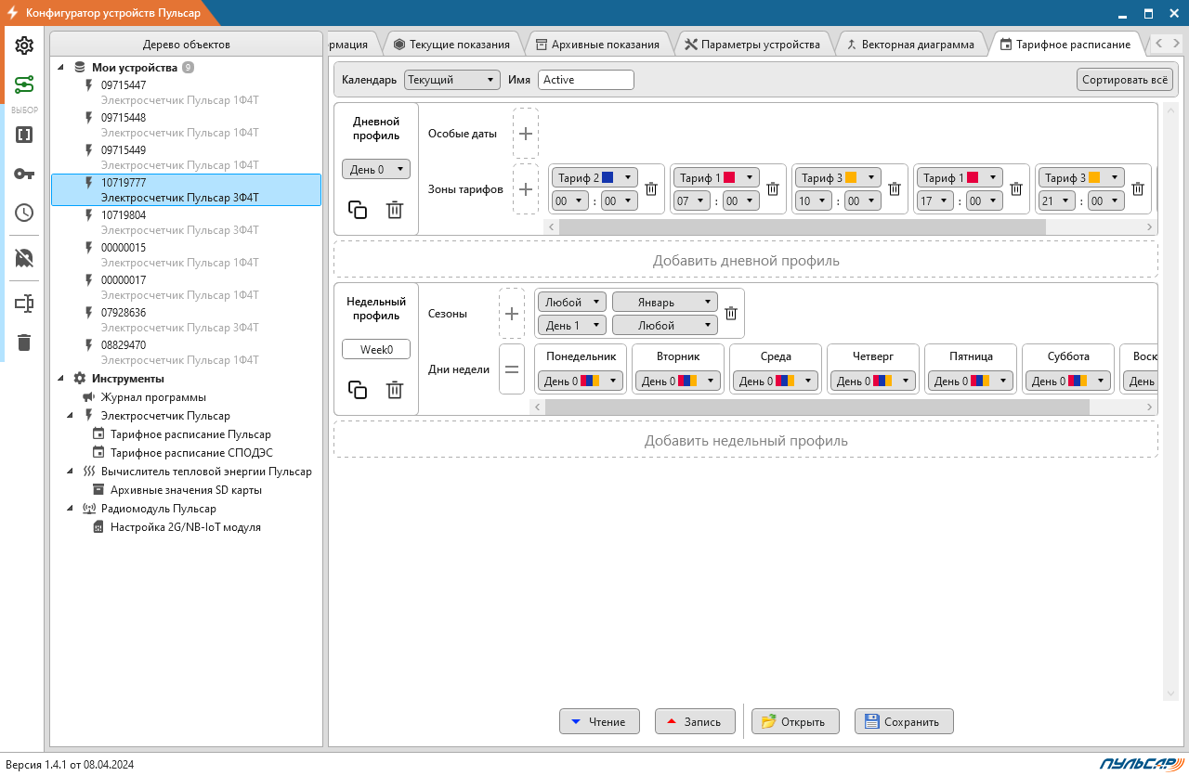This screenshot has width=1189, height=776.
Task: Add a tariff zone with plus
Action: (526, 189)
